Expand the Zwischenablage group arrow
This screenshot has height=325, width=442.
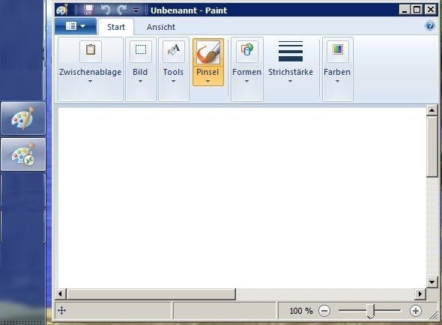90,81
